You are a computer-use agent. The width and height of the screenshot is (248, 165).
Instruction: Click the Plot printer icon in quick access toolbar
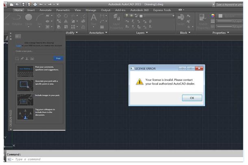click(35, 4)
